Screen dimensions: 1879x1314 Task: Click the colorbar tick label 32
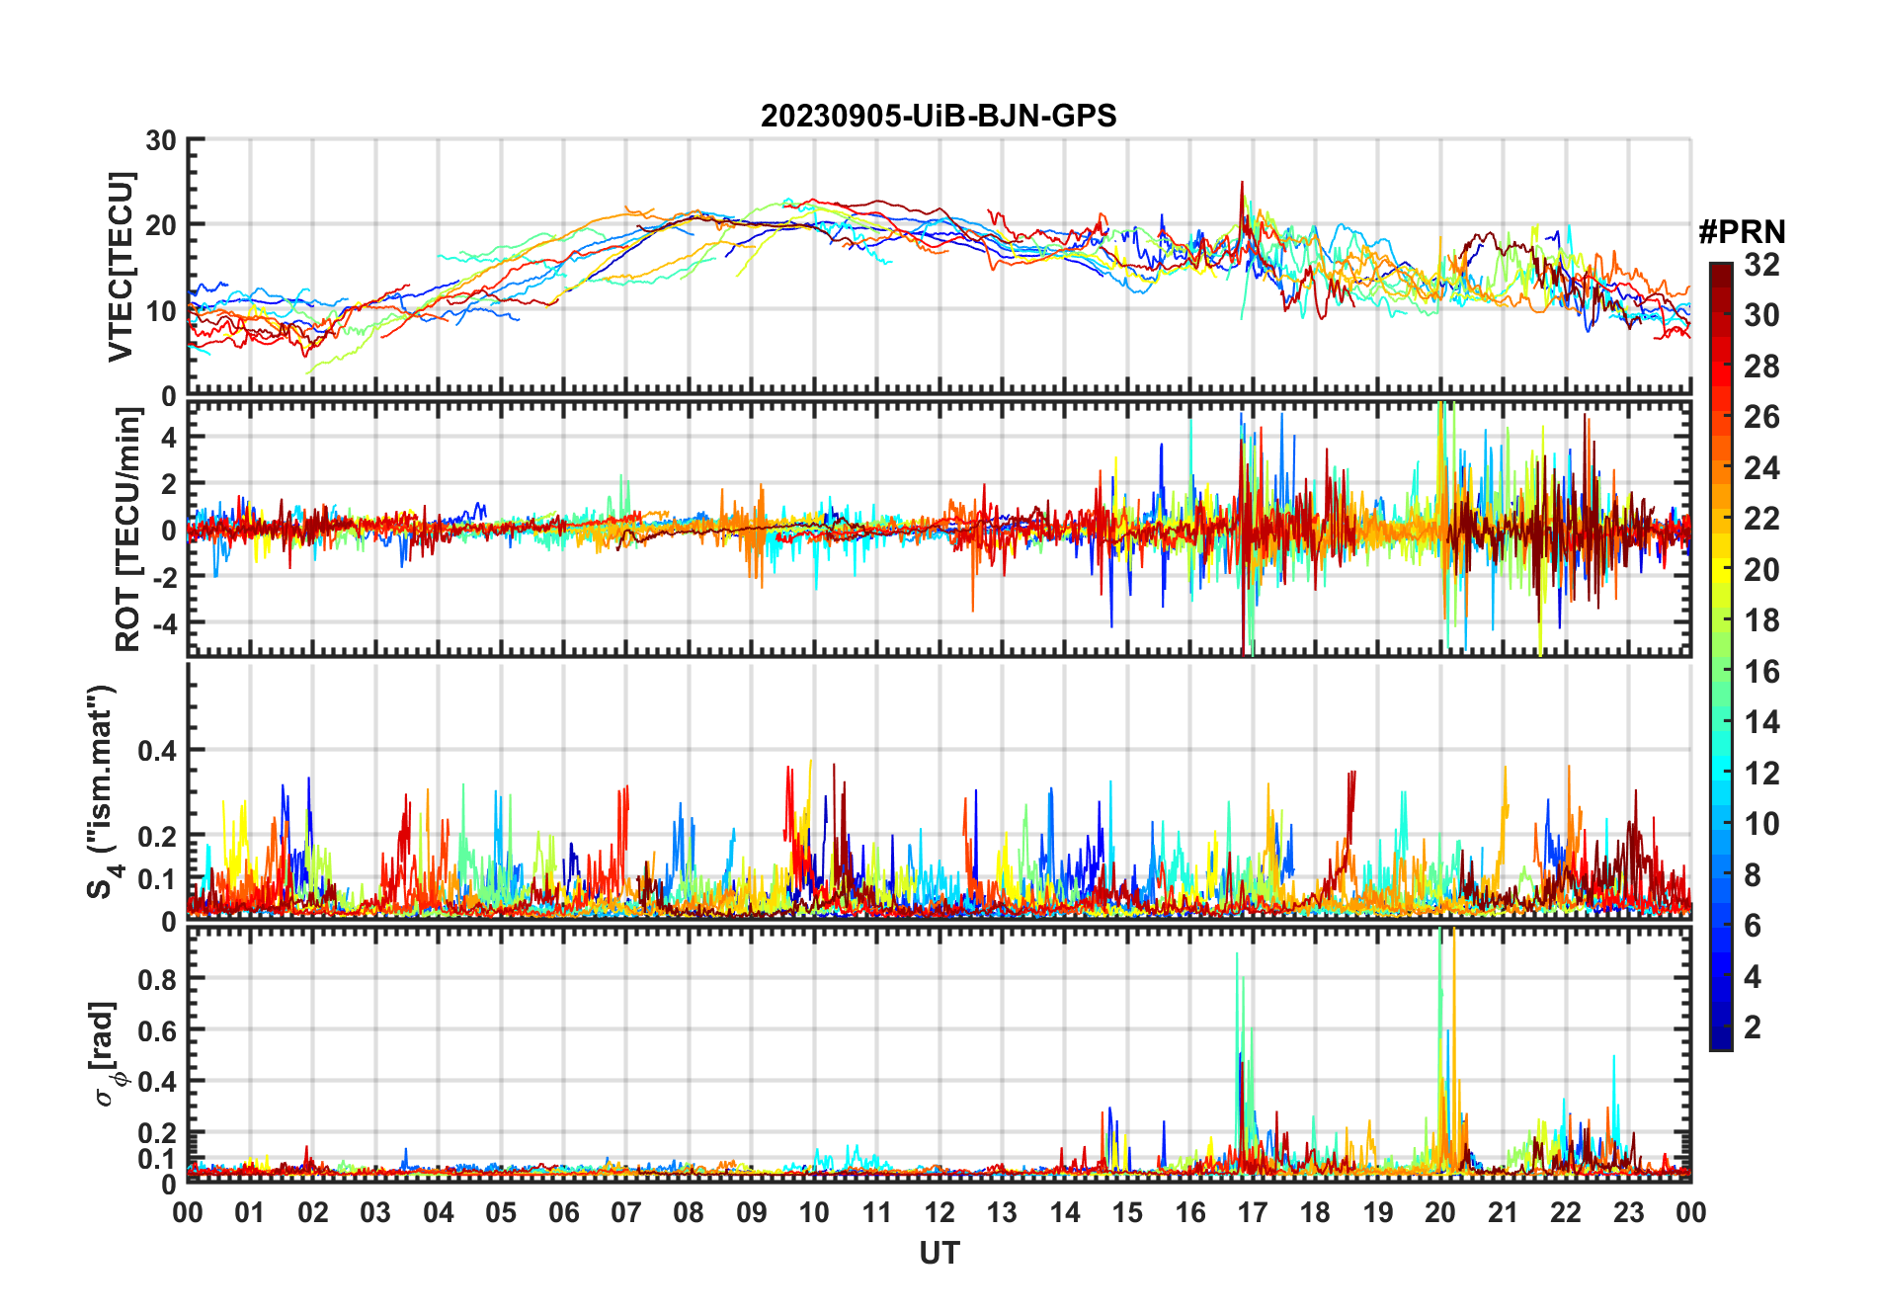pos(1761,265)
